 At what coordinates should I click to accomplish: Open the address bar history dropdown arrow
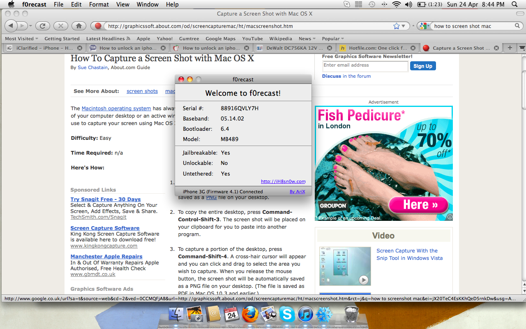[404, 26]
